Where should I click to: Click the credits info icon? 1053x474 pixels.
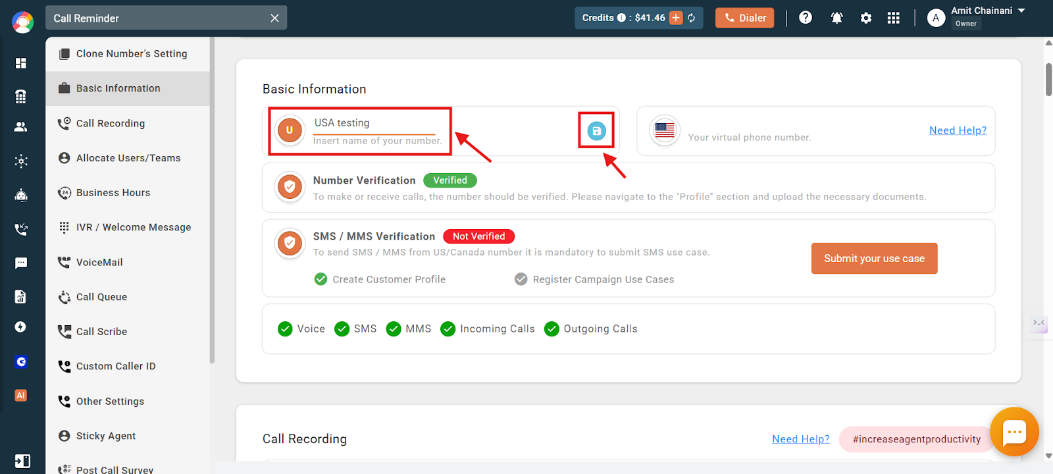click(621, 18)
